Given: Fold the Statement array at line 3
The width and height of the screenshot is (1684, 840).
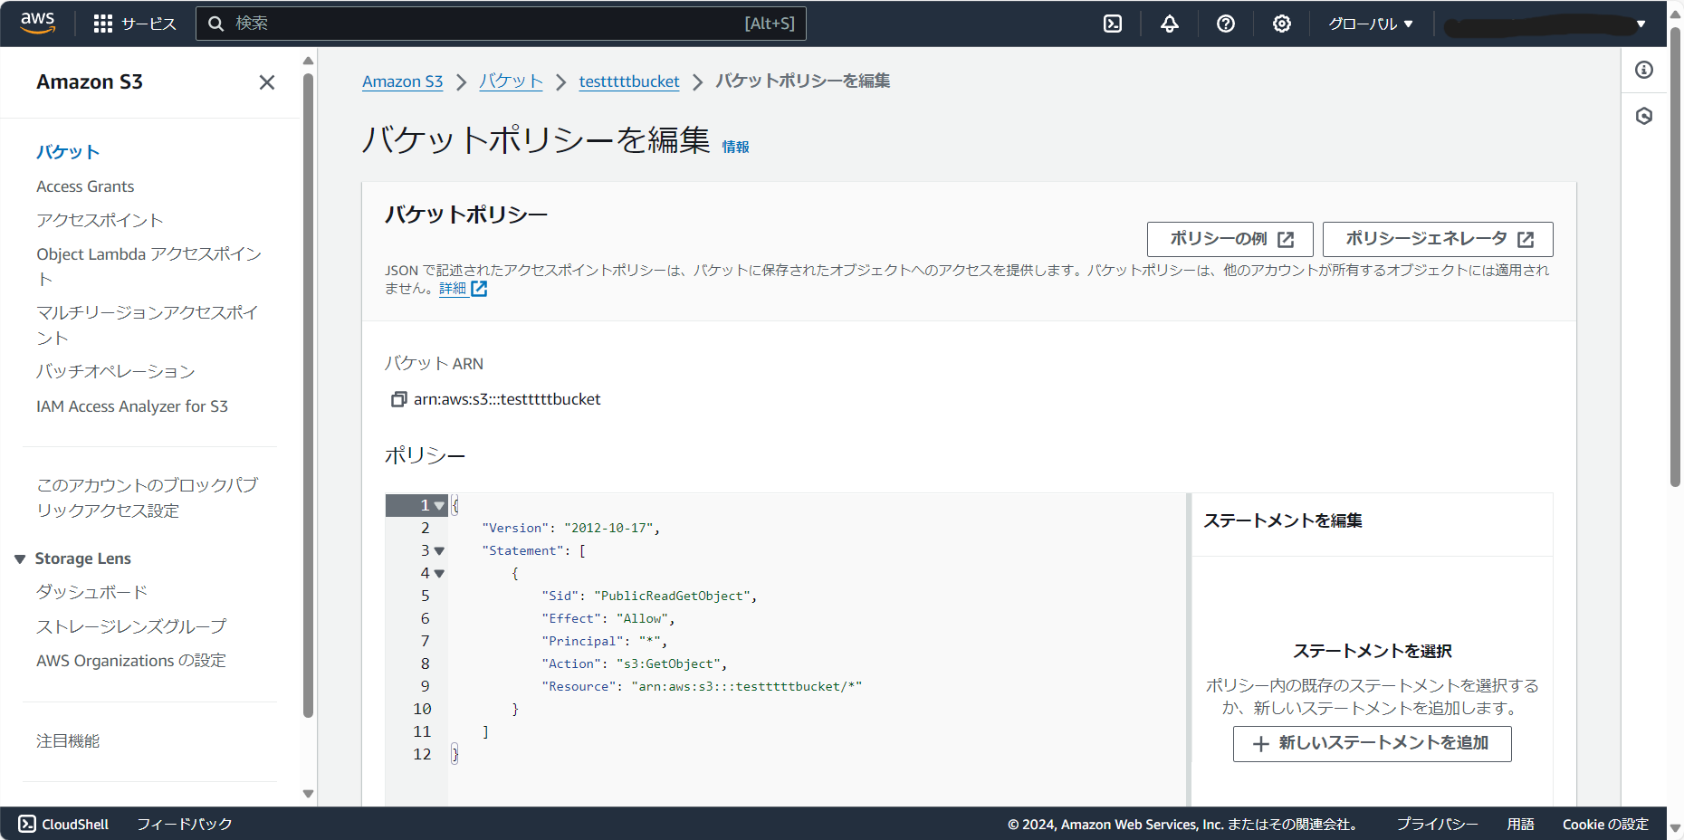Looking at the screenshot, I should [x=439, y=551].
